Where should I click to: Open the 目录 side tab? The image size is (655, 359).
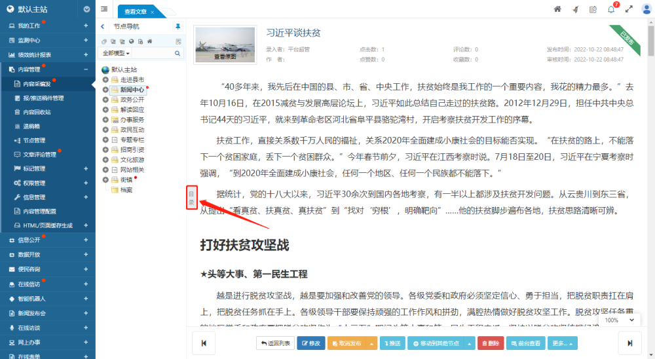191,197
